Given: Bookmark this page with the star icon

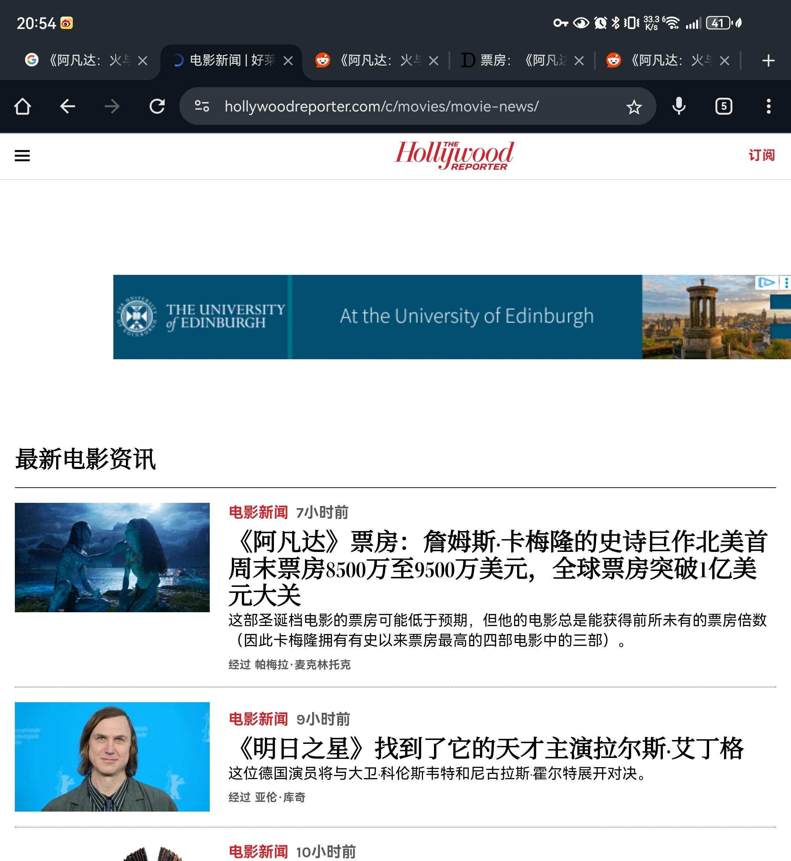Looking at the screenshot, I should click(x=634, y=107).
